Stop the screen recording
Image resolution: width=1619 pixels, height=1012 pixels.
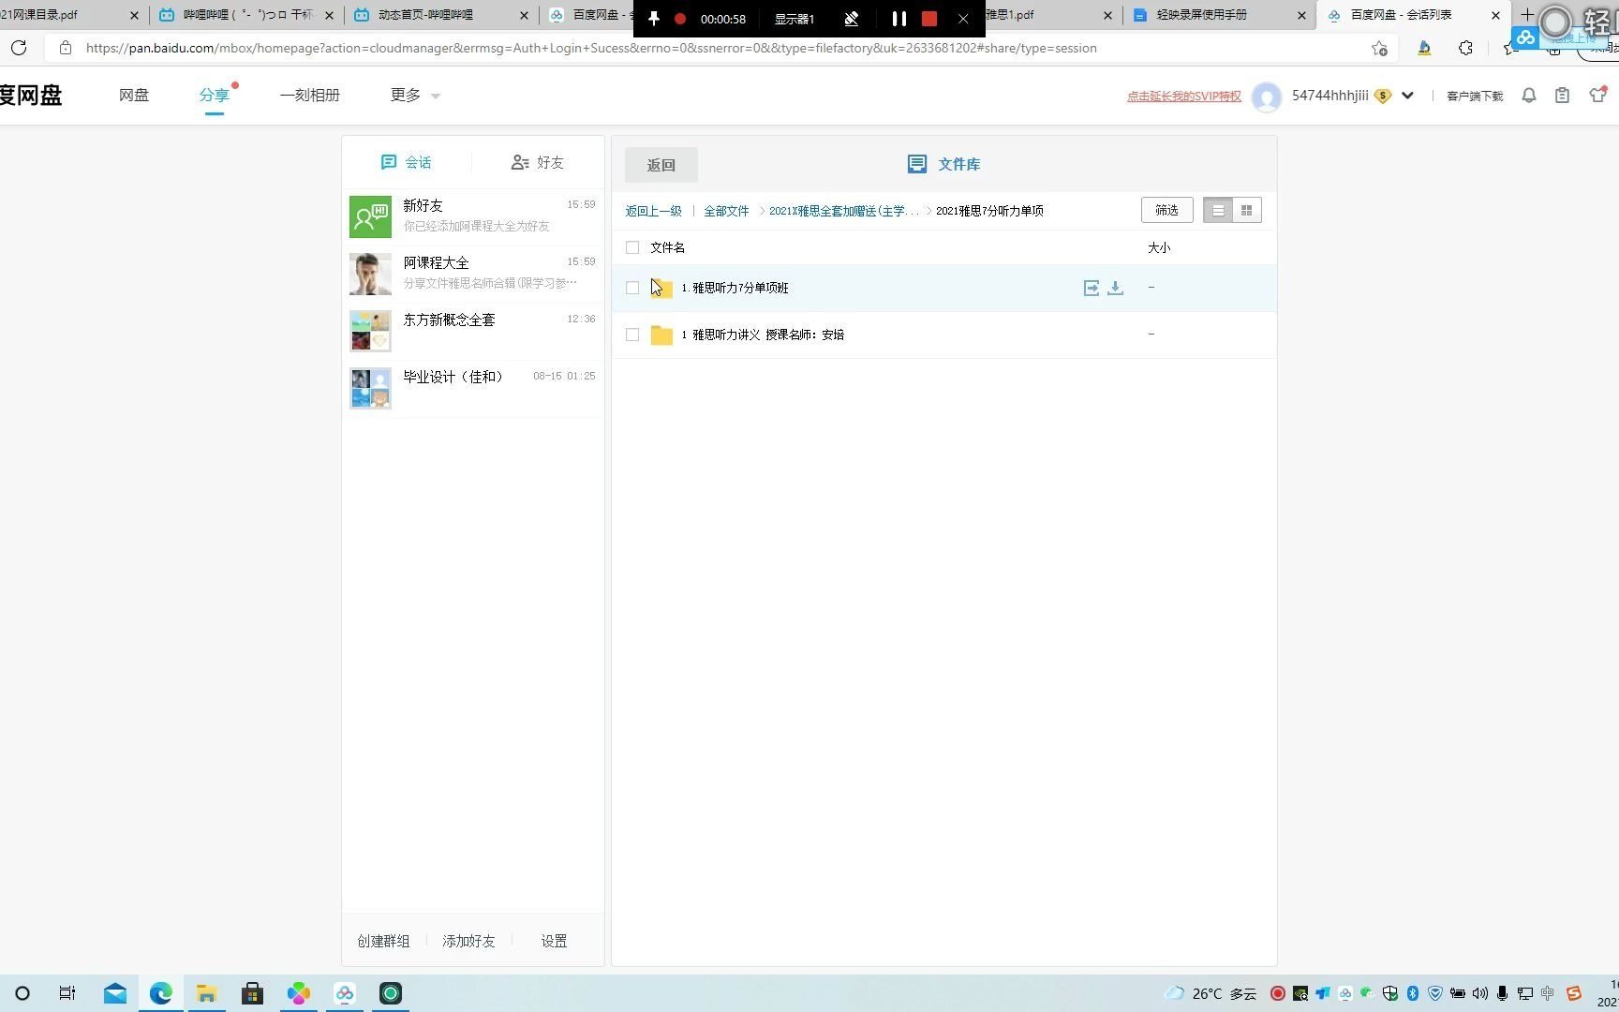pos(929,19)
